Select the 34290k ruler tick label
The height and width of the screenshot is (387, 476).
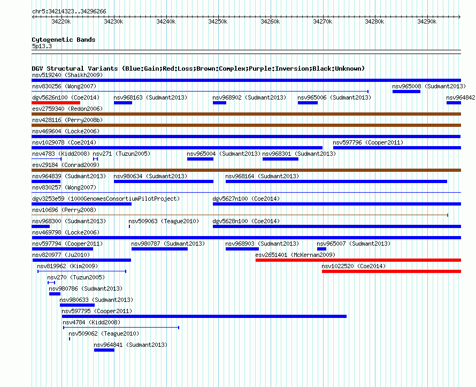[x=427, y=21]
